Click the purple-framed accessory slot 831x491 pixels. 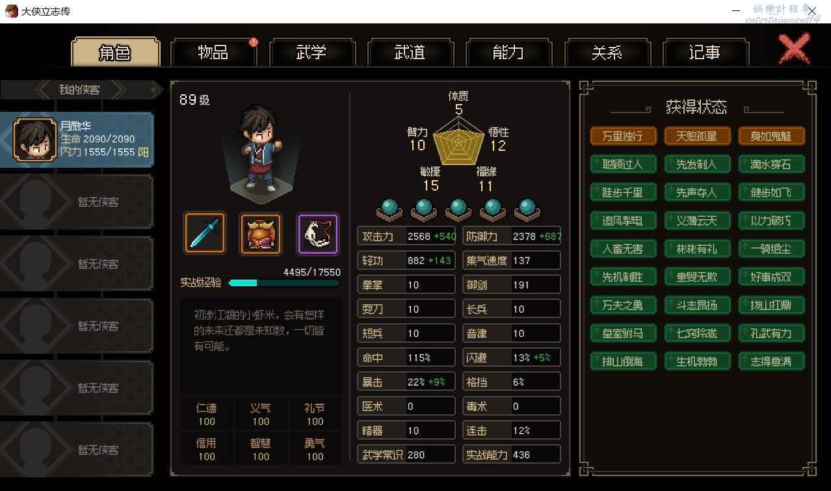tap(318, 233)
